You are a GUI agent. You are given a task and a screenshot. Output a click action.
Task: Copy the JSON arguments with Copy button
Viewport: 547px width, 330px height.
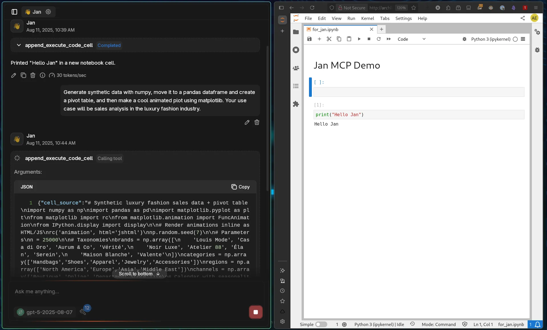click(x=240, y=187)
